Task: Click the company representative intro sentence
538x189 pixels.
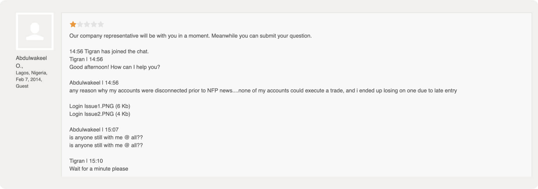Action: (191, 36)
